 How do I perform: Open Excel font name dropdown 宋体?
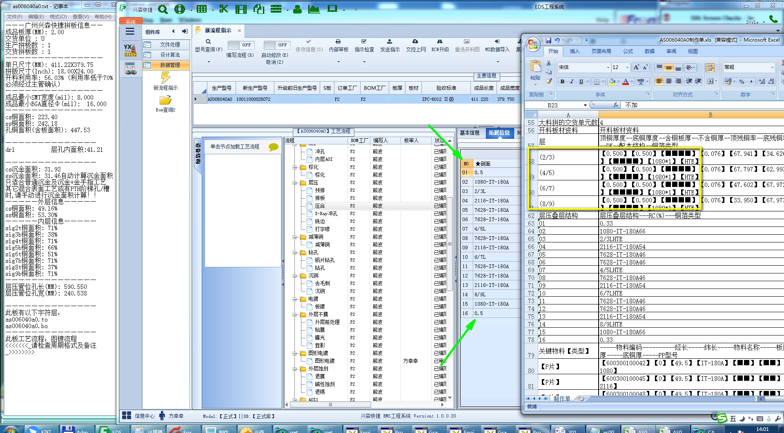coord(608,67)
